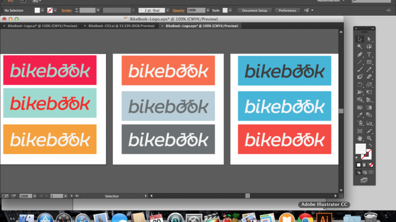Switch to BikeBook-Logo.eps tab

tap(202, 26)
